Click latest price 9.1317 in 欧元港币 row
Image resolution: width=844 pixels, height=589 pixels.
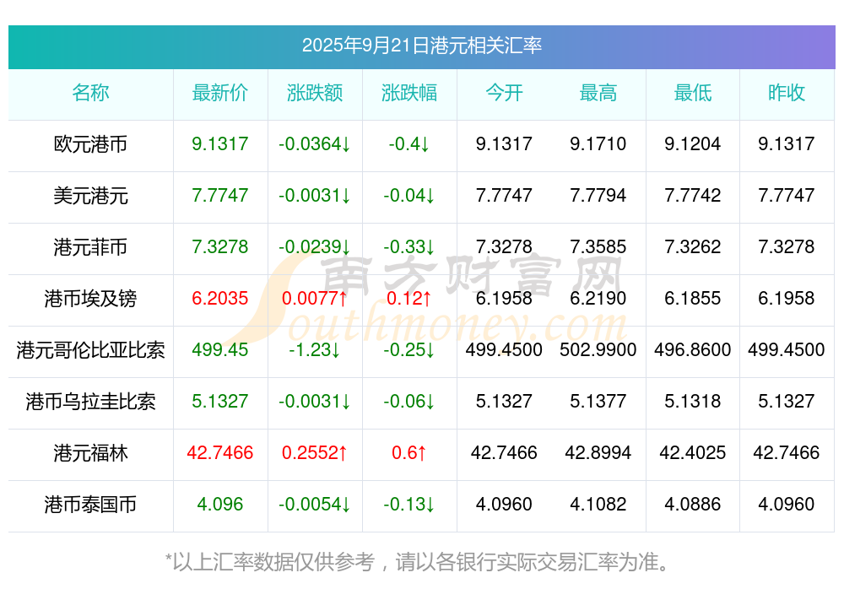tap(220, 143)
